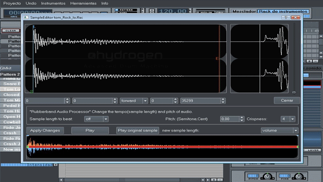Click the plus button below song editor grid
This screenshot has width=323, height=182.
[309, 61]
